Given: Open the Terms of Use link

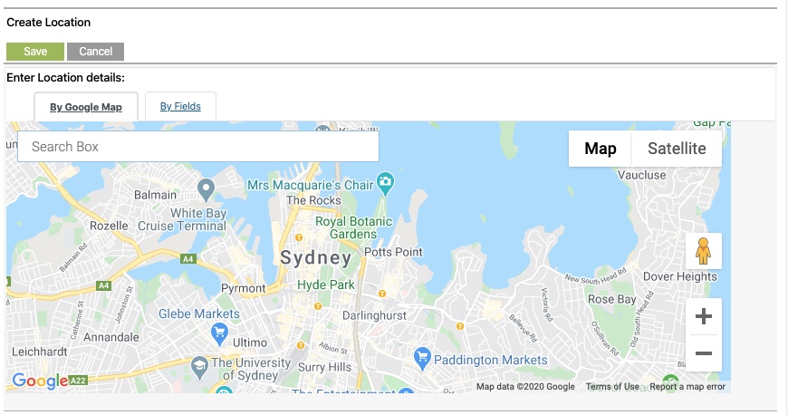Looking at the screenshot, I should click(x=612, y=386).
